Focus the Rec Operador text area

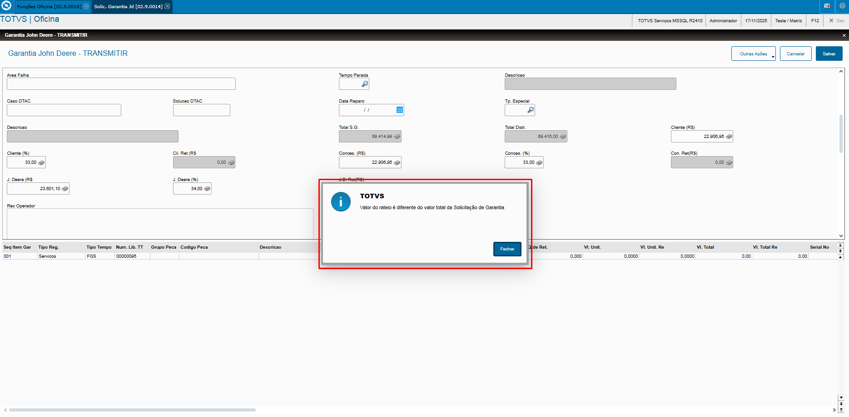[x=160, y=224]
